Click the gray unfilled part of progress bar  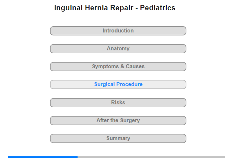[x=151, y=157]
